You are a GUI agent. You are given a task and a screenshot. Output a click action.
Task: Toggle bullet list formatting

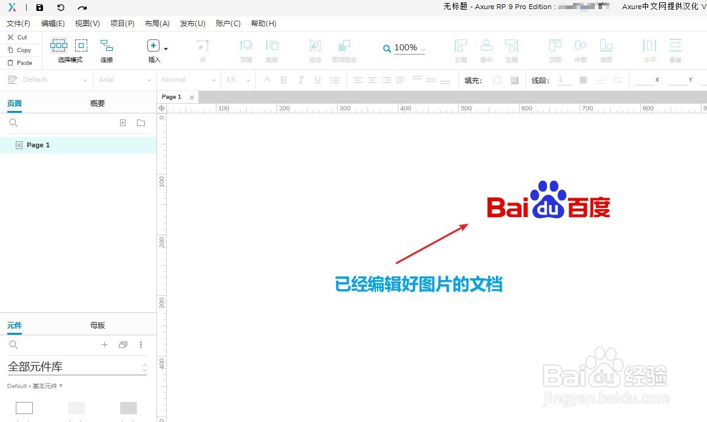335,80
